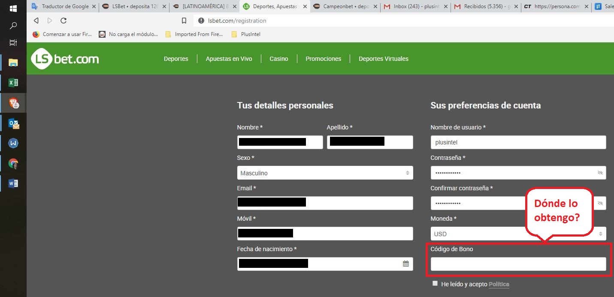Focus the Fecha de nacimiento field
Viewport: 614px width, 297px height.
click(325, 264)
